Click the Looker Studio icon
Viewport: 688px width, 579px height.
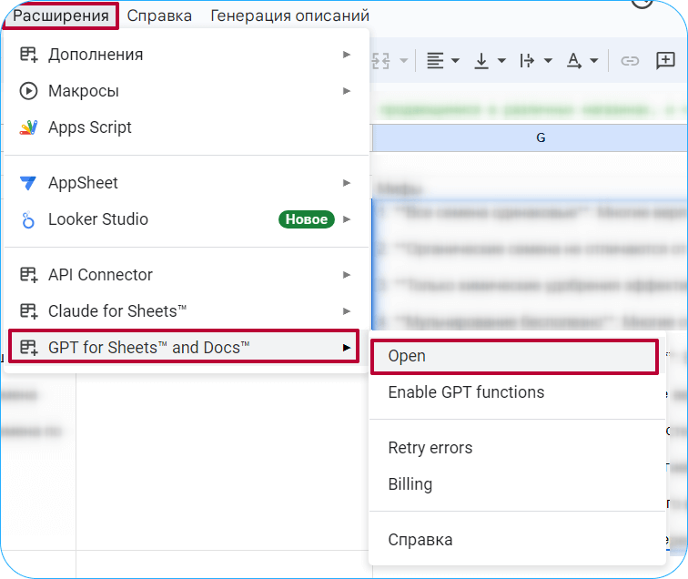(28, 220)
